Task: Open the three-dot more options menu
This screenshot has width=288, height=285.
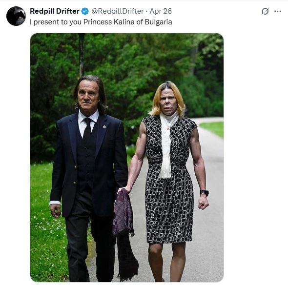Action: 278,11
